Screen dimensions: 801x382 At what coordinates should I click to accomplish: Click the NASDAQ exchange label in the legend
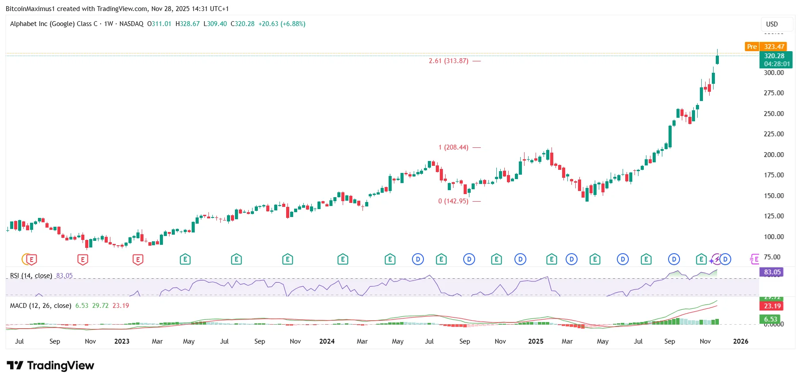click(132, 24)
